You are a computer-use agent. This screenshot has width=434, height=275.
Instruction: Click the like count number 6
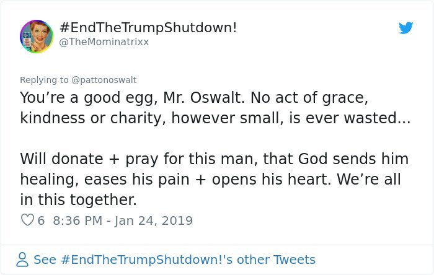click(x=41, y=220)
